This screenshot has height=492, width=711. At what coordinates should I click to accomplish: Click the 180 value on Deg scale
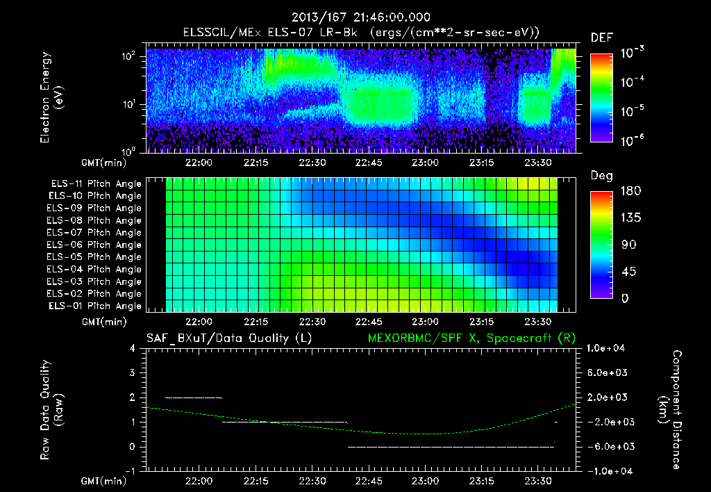(x=630, y=191)
